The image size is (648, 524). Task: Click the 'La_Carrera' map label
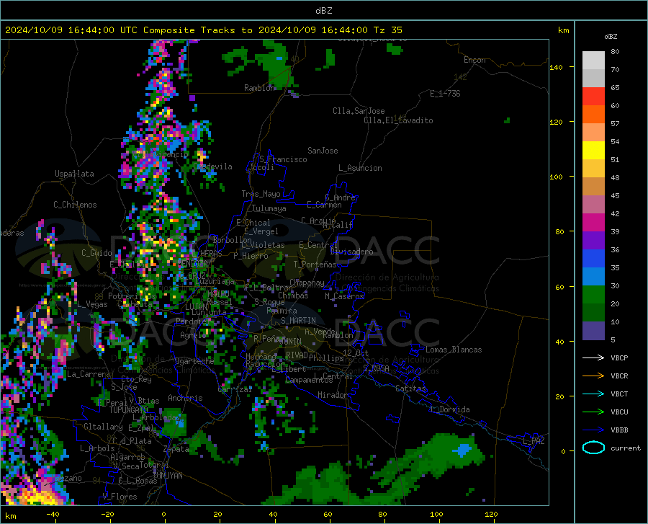click(x=89, y=374)
